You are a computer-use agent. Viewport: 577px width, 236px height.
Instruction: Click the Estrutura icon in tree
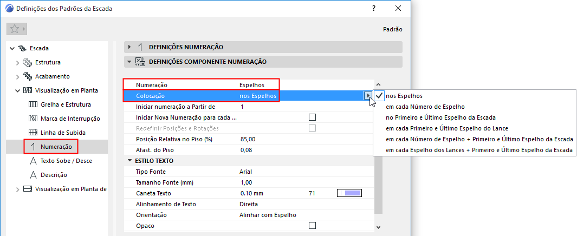point(28,62)
